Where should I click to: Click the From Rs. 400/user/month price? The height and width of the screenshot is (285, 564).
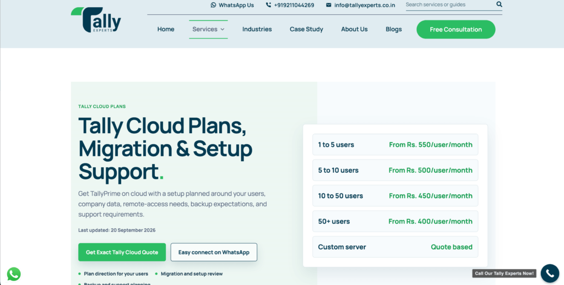pyautogui.click(x=431, y=221)
